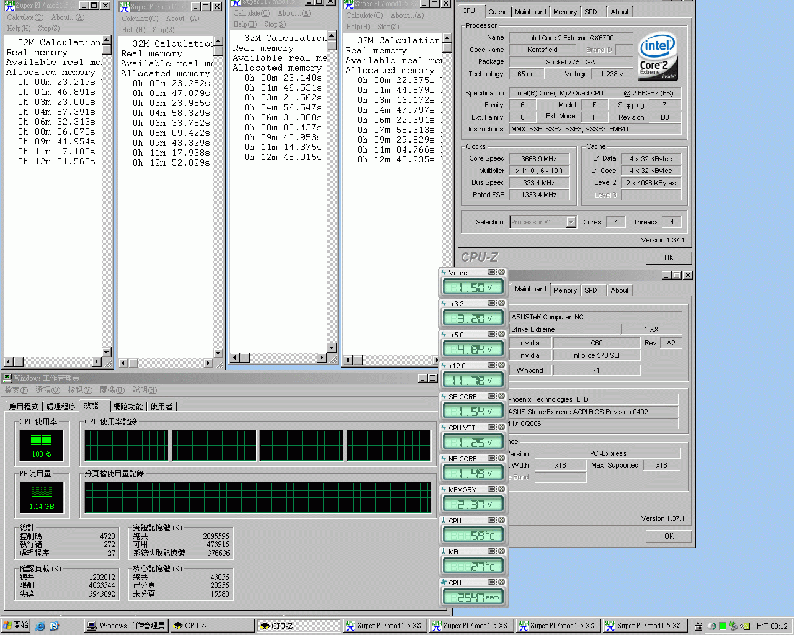Open Help(H) menu in Super PI window showing 23.140s
Image resolution: width=794 pixels, height=635 pixels.
click(x=245, y=24)
